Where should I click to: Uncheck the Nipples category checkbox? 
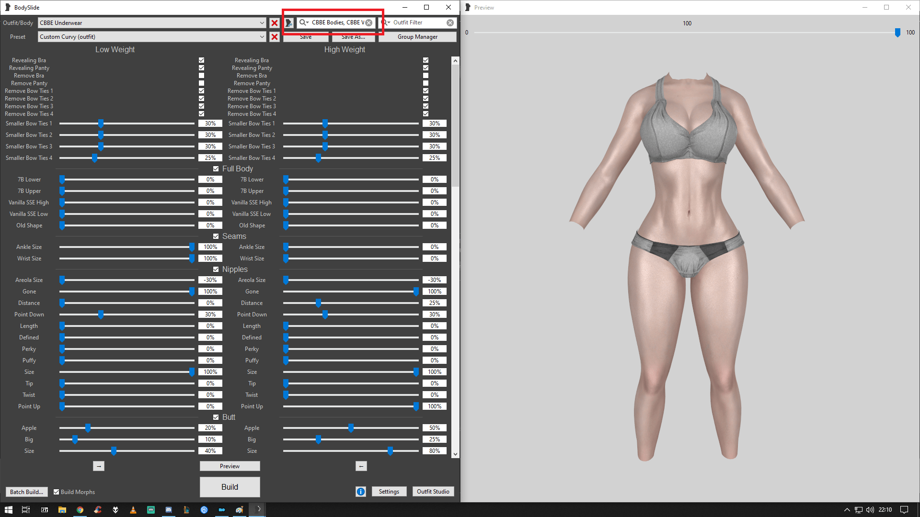pos(216,270)
